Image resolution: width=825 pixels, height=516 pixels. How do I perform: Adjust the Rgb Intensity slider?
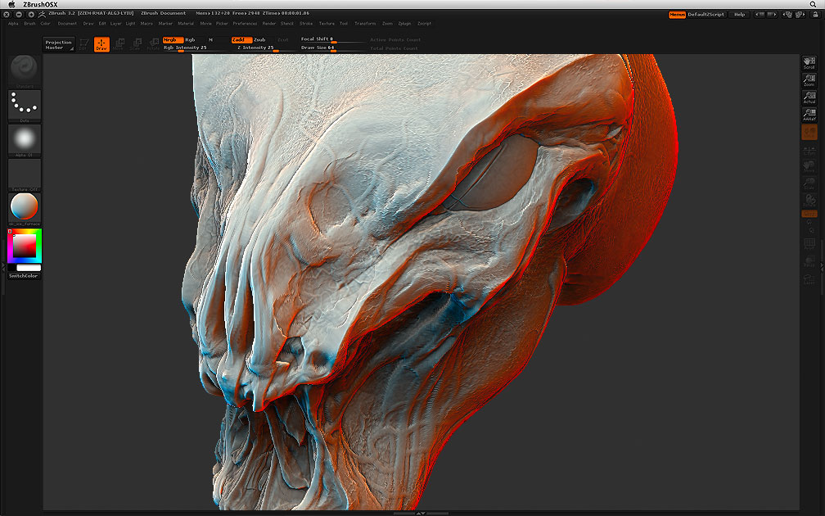point(194,48)
